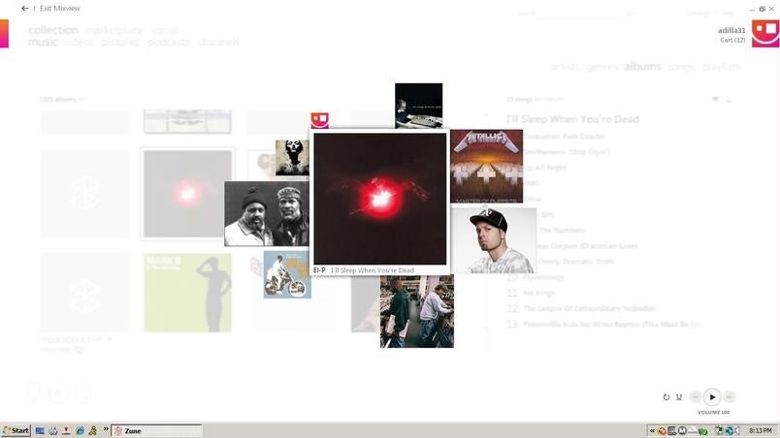Expand hidden system tray icons chevron
The height and width of the screenshot is (438, 780).
tap(652, 430)
